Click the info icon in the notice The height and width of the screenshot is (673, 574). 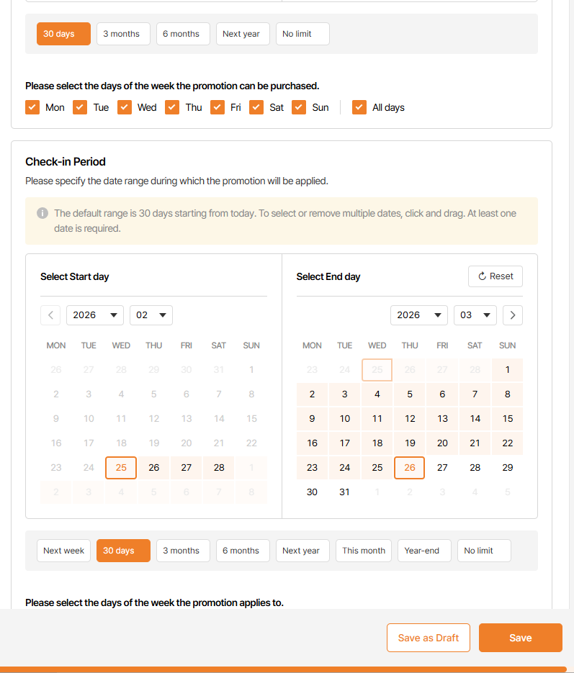(42, 213)
